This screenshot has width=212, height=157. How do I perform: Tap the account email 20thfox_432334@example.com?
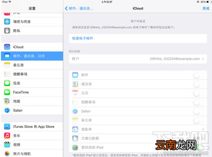175,59
